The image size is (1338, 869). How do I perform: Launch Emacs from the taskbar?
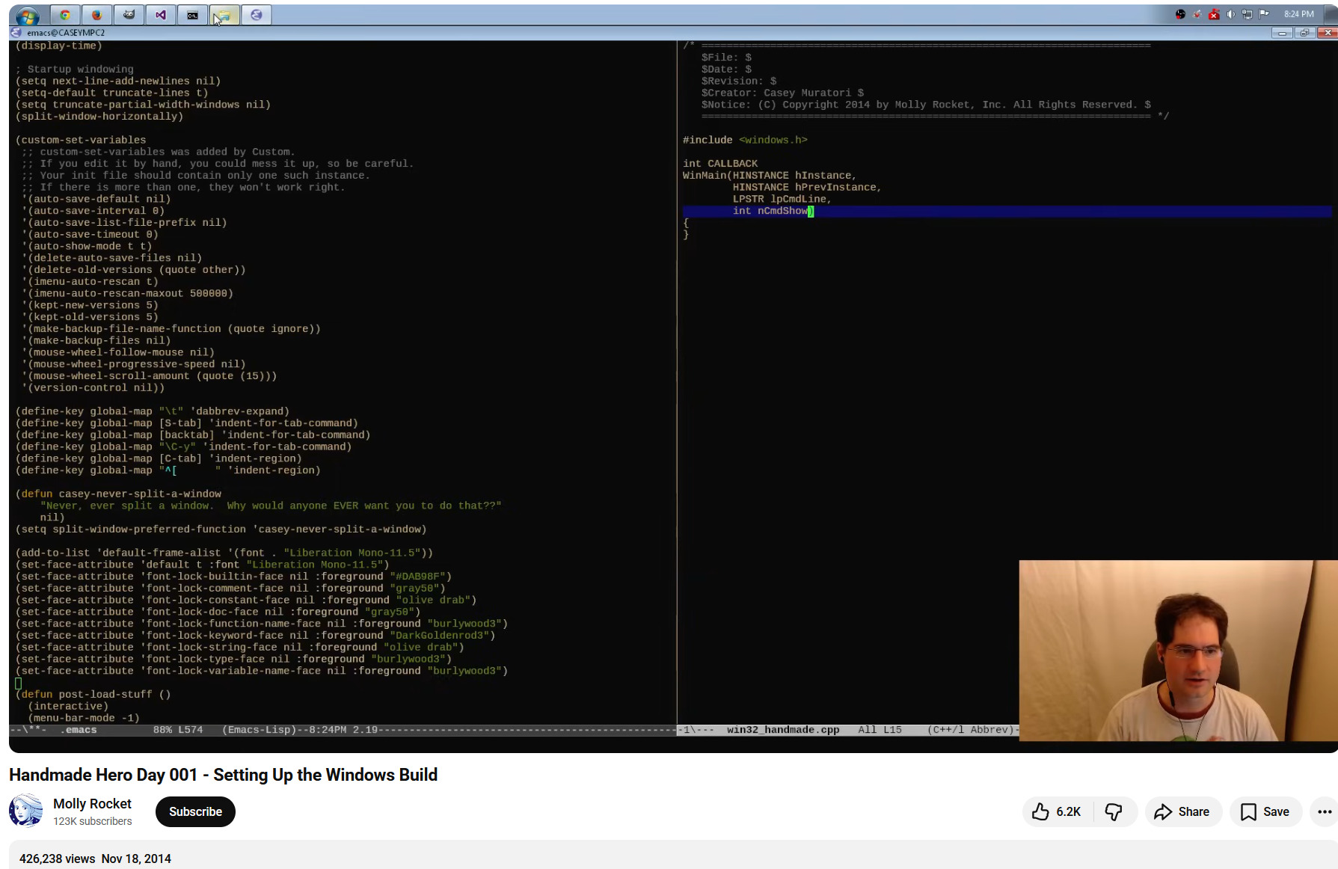click(x=257, y=14)
